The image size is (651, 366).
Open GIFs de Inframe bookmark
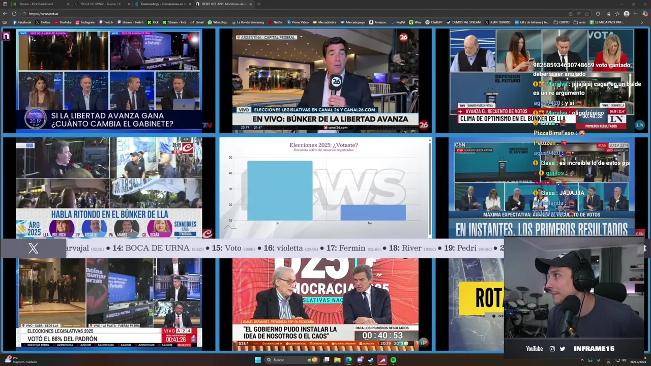click(x=531, y=22)
